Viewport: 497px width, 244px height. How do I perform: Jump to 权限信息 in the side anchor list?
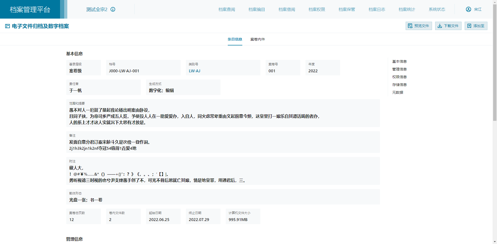399,77
